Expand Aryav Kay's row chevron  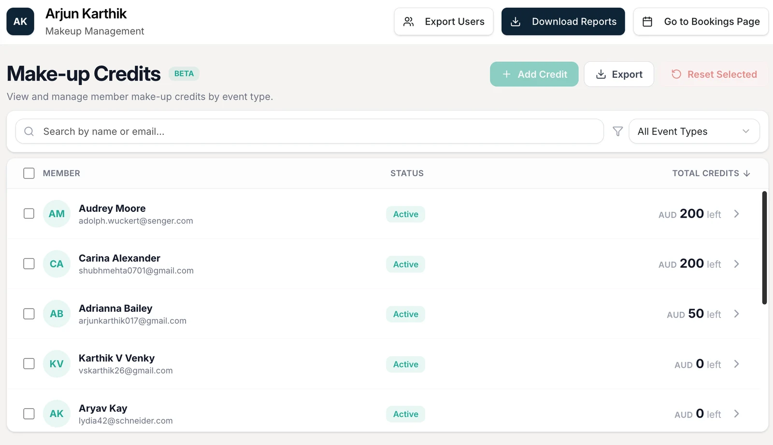[x=737, y=414]
